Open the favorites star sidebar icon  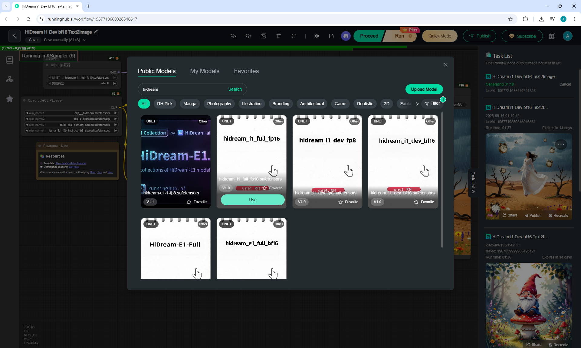[10, 99]
